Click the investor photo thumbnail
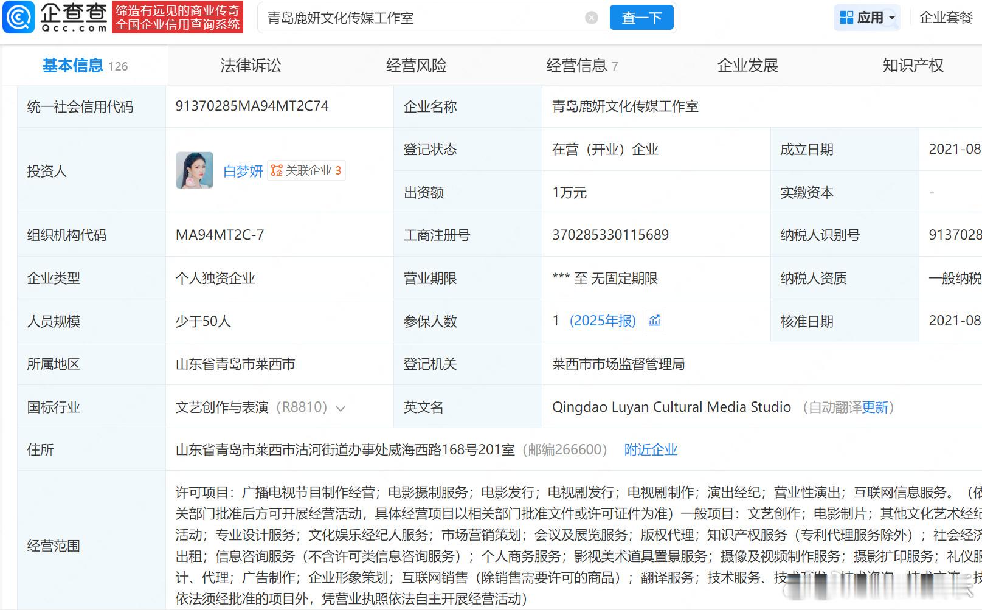This screenshot has height=610, width=982. [195, 170]
